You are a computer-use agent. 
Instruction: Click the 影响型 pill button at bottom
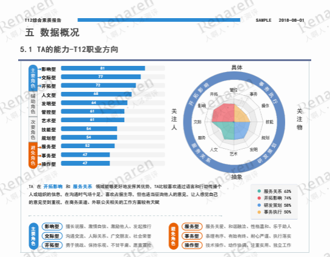pyautogui.click(x=52, y=227)
